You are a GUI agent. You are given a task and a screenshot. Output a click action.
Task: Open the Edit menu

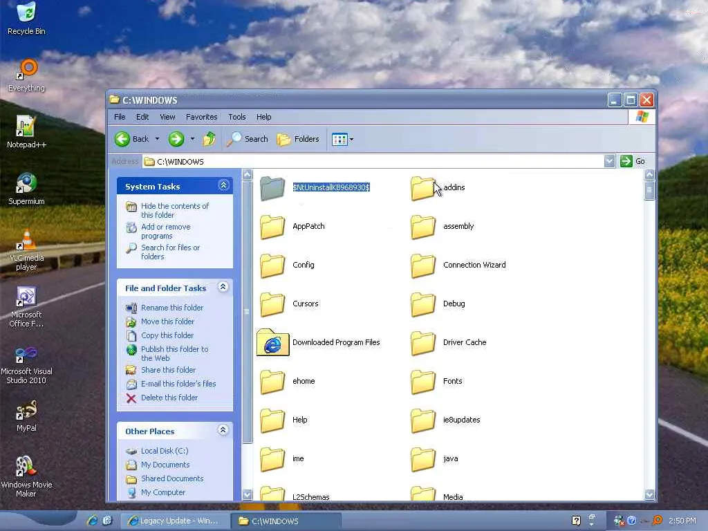(142, 117)
